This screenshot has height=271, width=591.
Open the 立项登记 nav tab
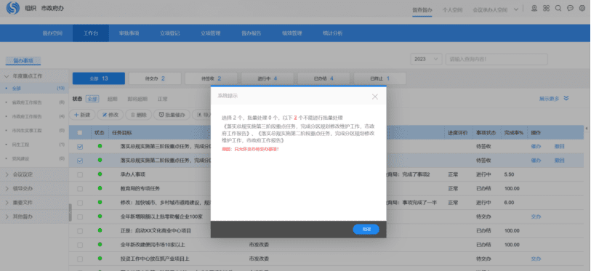click(x=169, y=33)
